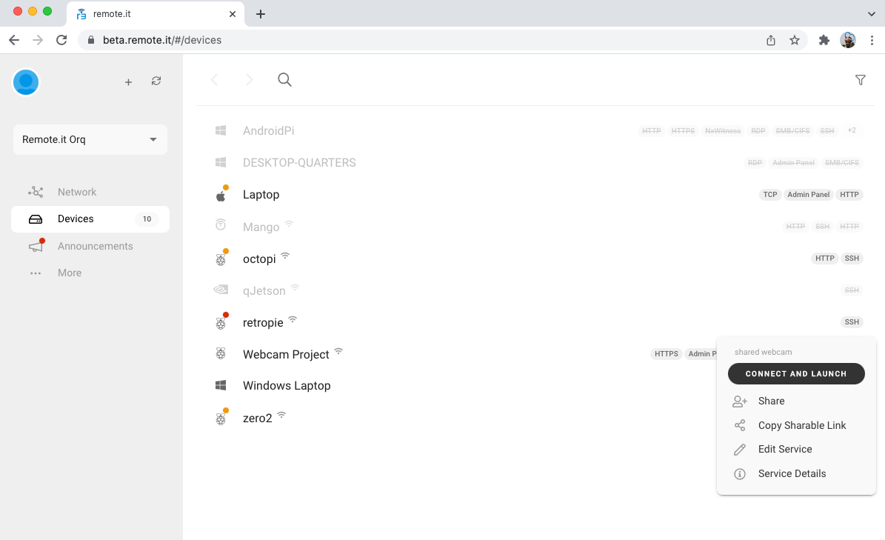This screenshot has width=885, height=540.
Task: Click the Nvidia icon beside qJetson
Action: click(x=221, y=290)
